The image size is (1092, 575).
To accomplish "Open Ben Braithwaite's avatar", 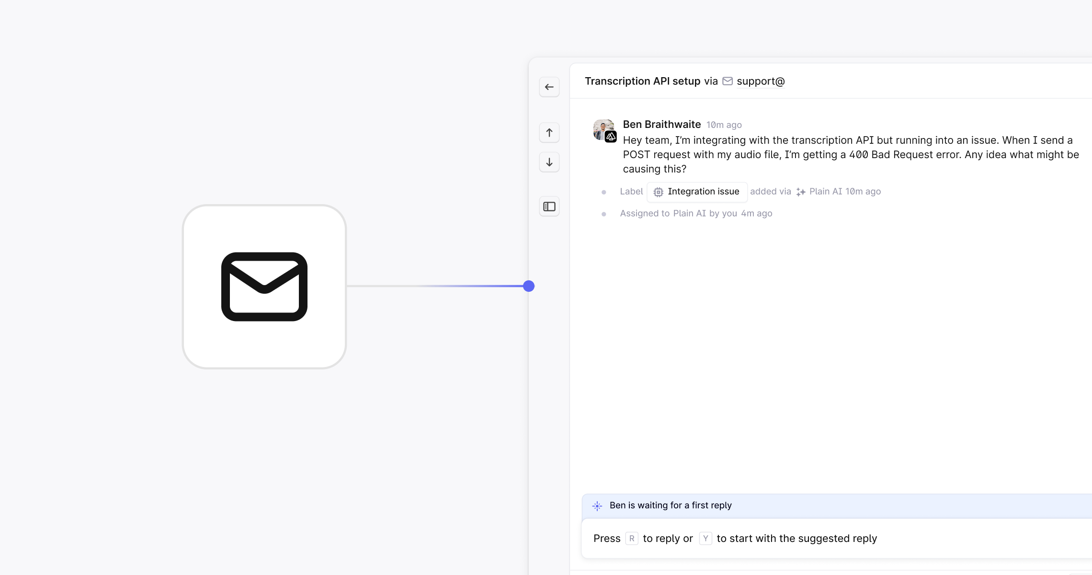I will (604, 130).
